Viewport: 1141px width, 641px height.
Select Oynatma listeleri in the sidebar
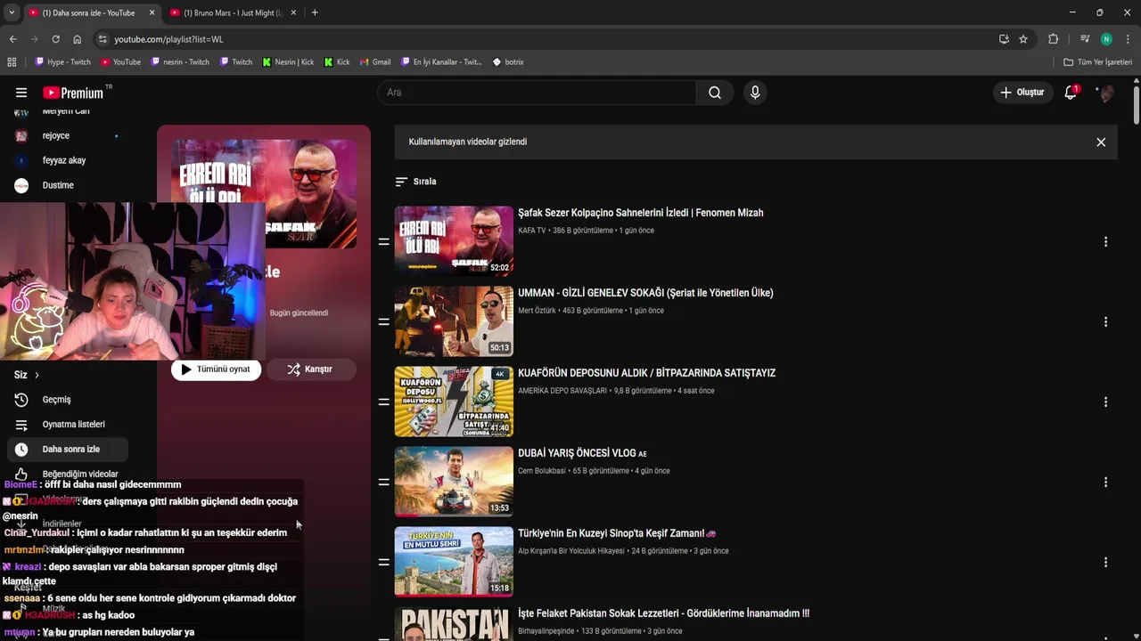67,425
